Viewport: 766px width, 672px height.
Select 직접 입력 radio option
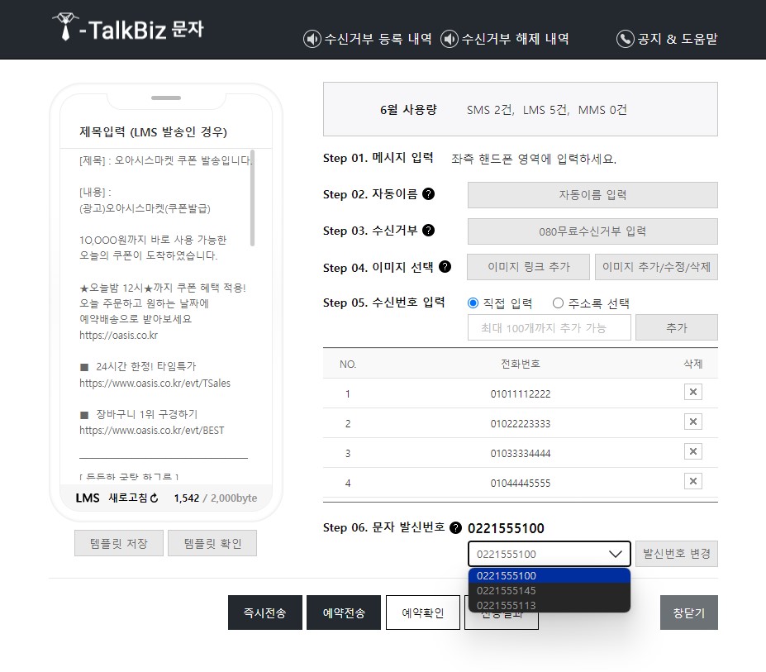[473, 303]
